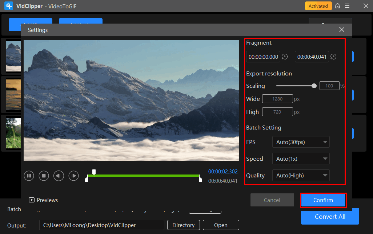The height and width of the screenshot is (234, 373).
Task: Pause the video preview playback
Action: point(29,176)
